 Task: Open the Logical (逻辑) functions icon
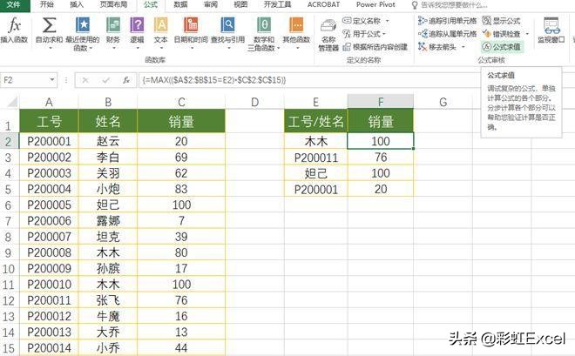tap(137, 25)
